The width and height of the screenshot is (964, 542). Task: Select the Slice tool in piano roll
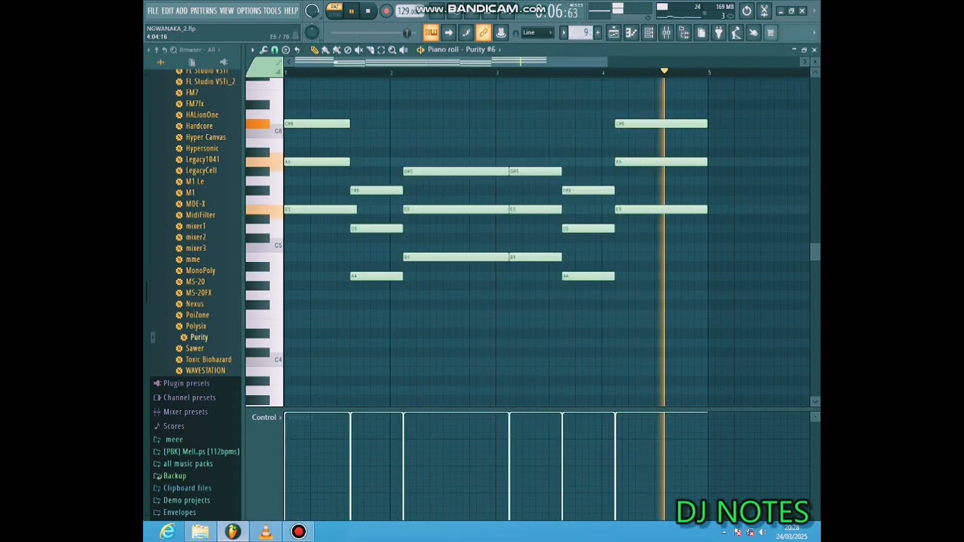coord(370,50)
